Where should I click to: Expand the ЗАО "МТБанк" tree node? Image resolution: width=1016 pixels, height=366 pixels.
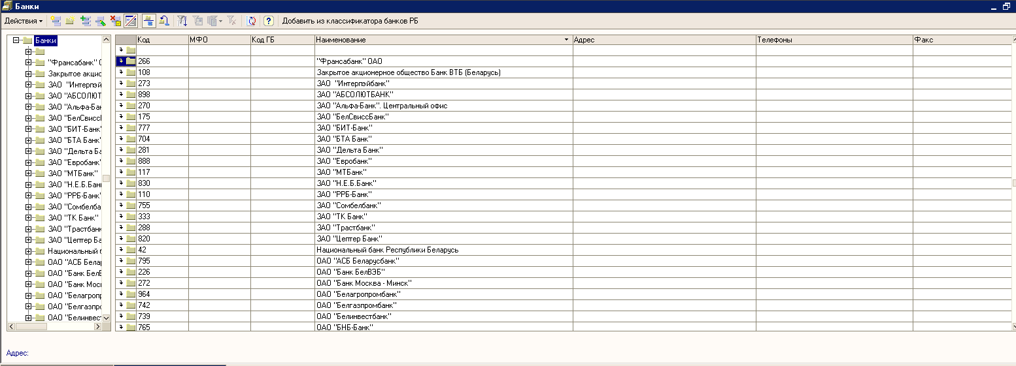pyautogui.click(x=28, y=174)
